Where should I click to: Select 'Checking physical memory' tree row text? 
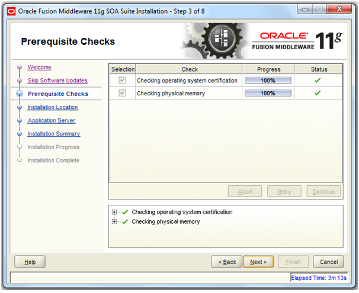point(165,221)
